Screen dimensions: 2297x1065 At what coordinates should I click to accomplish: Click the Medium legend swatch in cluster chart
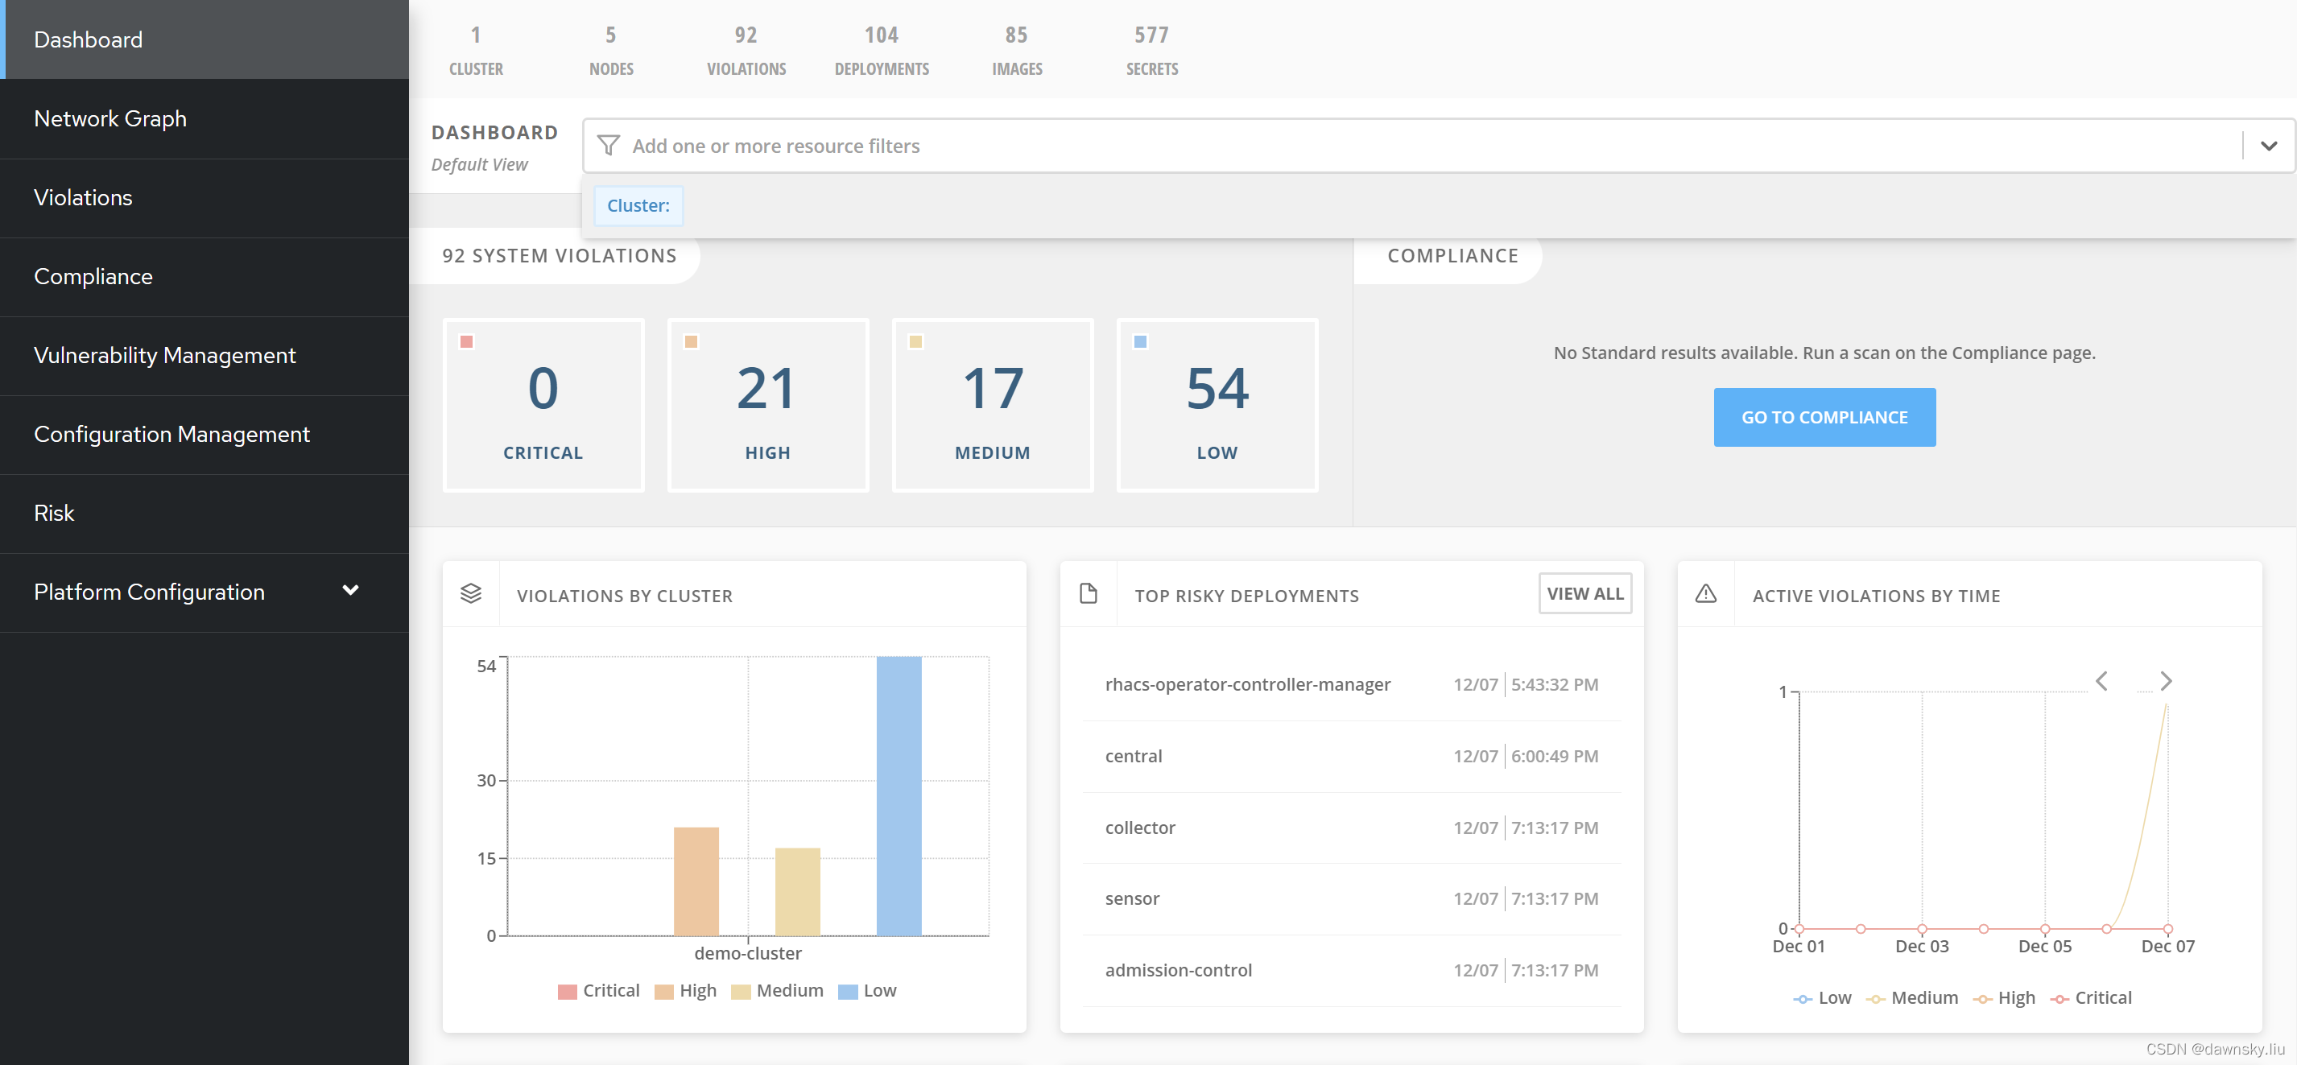click(x=740, y=991)
